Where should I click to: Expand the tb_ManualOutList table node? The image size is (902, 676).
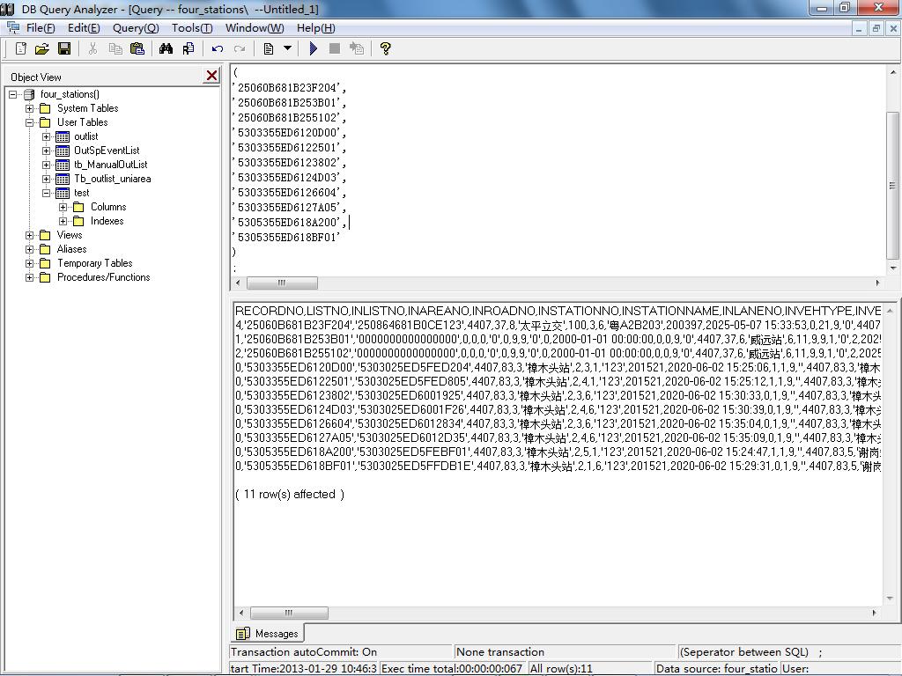pos(47,165)
